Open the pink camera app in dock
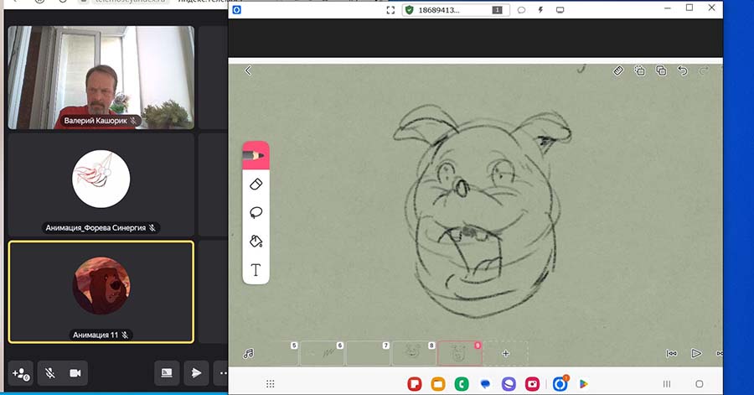 coord(532,384)
